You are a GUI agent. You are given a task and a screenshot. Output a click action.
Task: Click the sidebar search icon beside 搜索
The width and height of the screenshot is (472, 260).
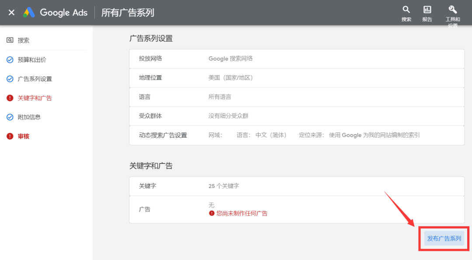[10, 40]
